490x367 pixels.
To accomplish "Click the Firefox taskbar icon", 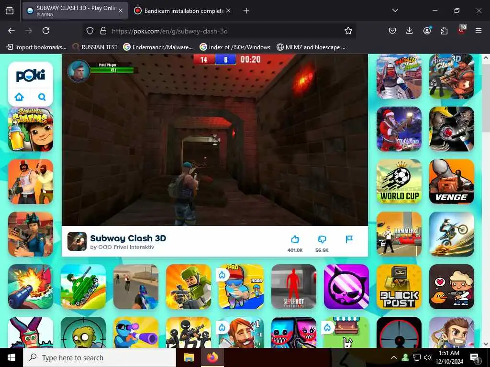I will 212,357.
